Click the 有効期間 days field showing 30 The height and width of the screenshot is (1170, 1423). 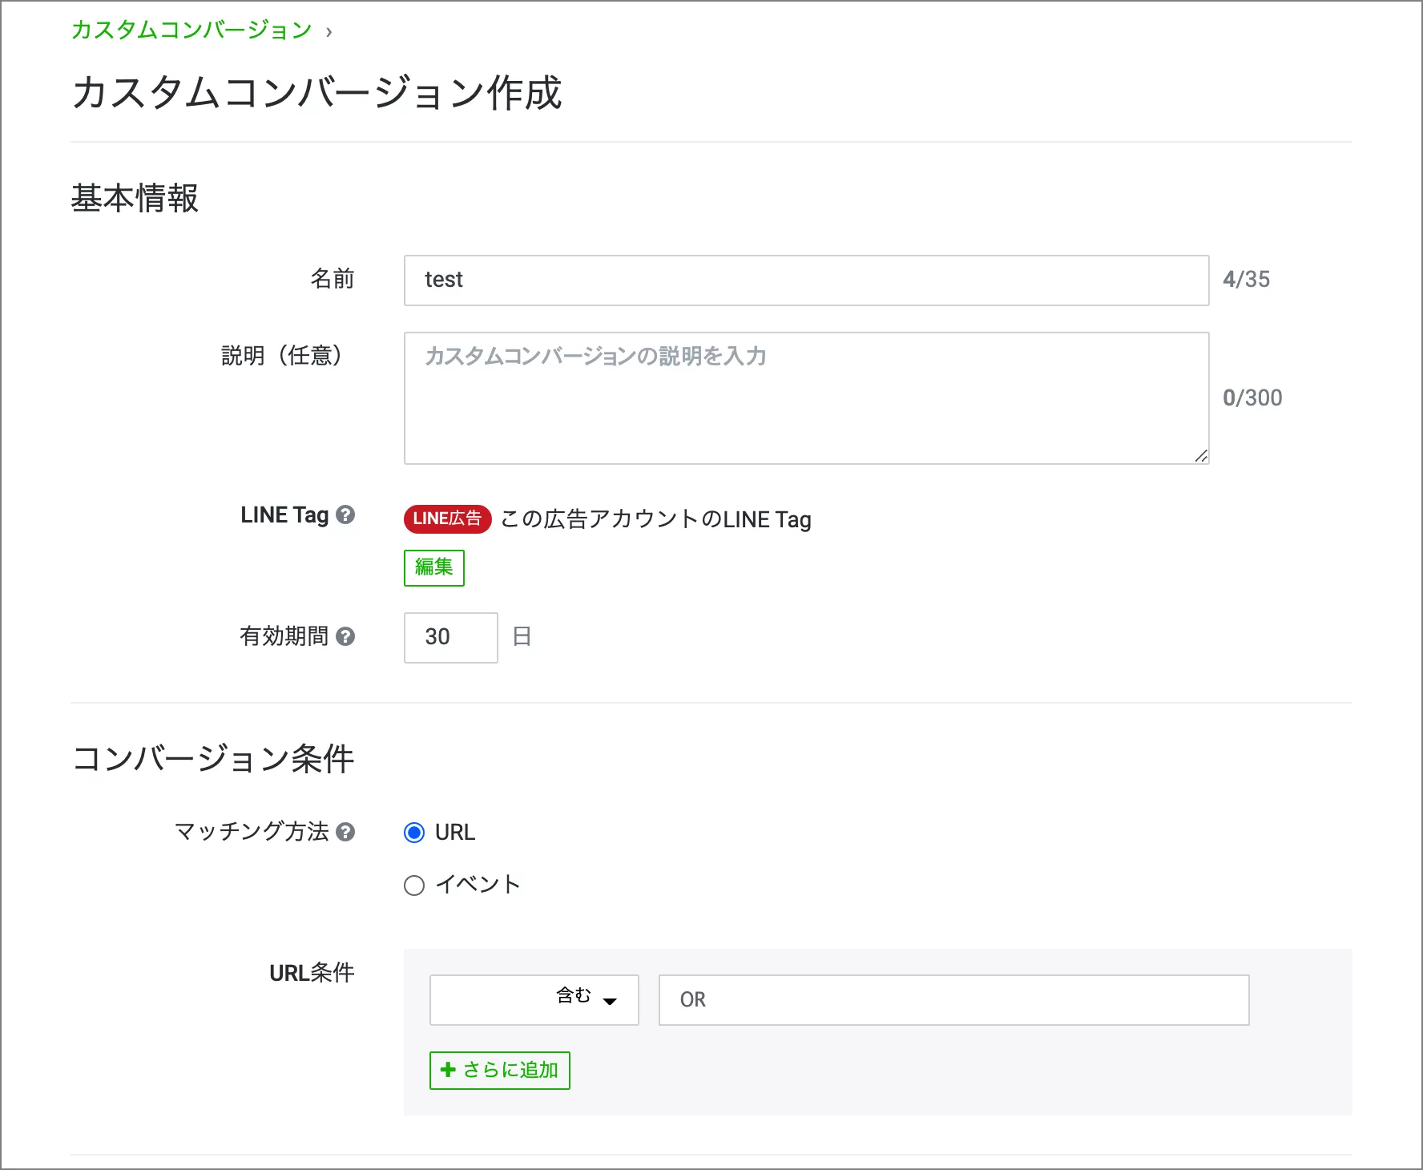[x=450, y=638]
